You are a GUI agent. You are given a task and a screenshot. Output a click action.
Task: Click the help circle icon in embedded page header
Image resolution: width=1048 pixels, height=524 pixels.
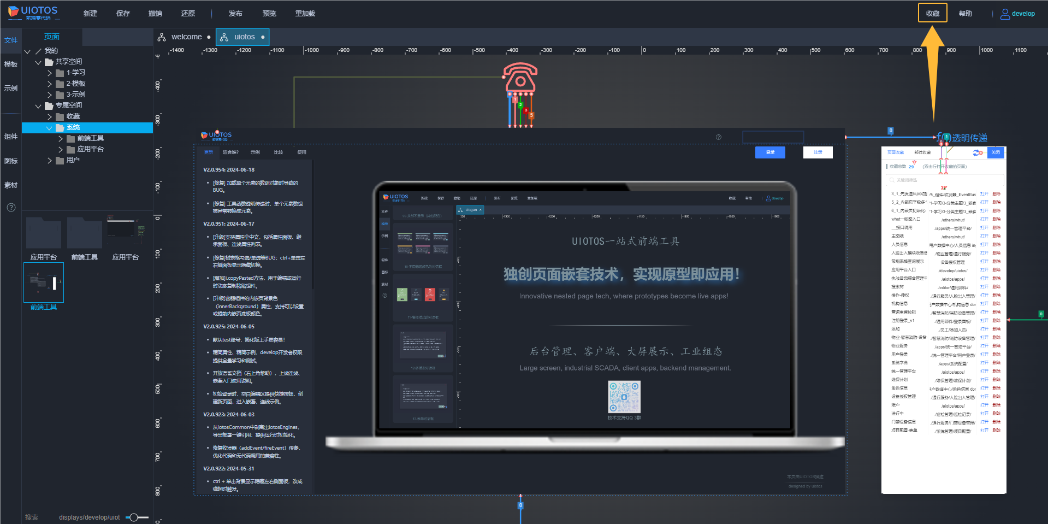tap(719, 137)
